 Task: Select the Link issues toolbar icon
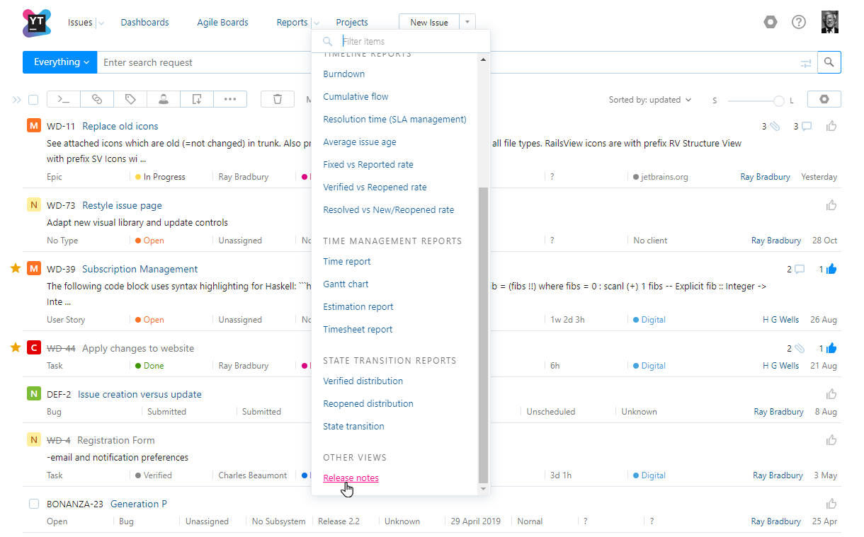tap(97, 99)
